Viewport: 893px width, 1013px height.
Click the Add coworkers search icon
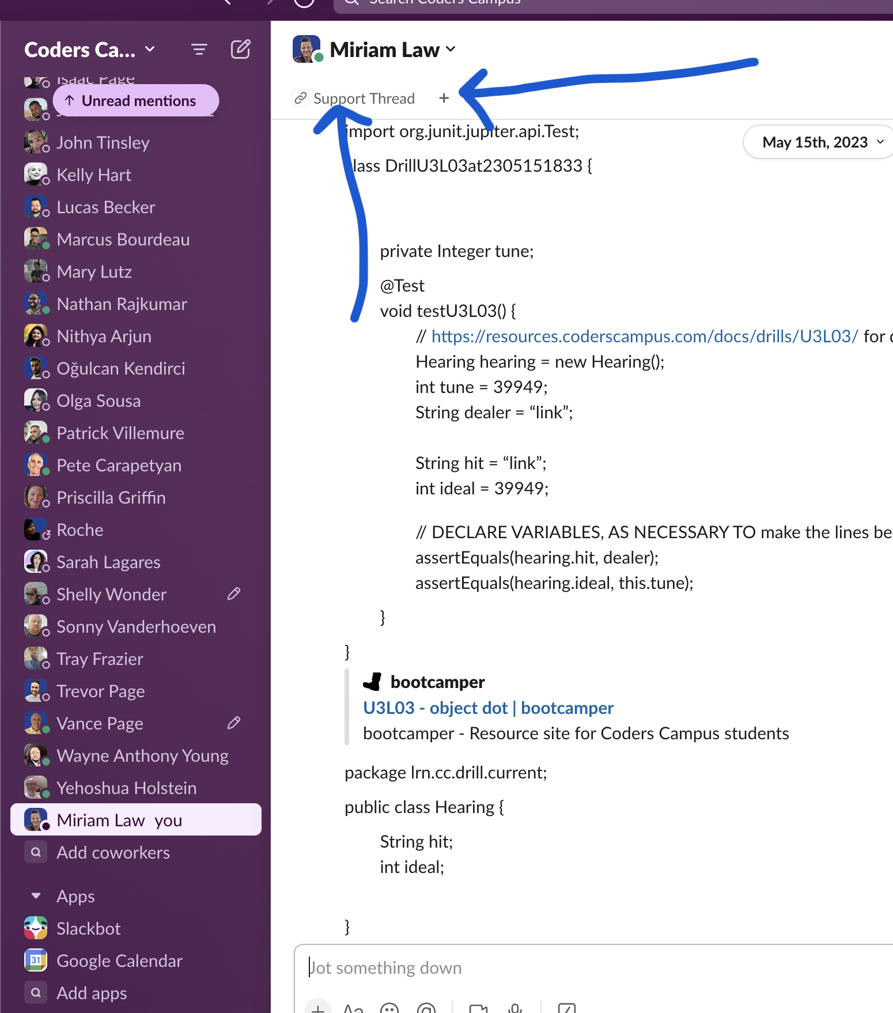[x=36, y=852]
